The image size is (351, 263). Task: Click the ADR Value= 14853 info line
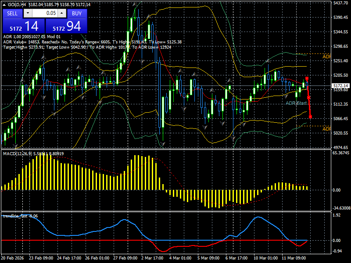click(93, 42)
